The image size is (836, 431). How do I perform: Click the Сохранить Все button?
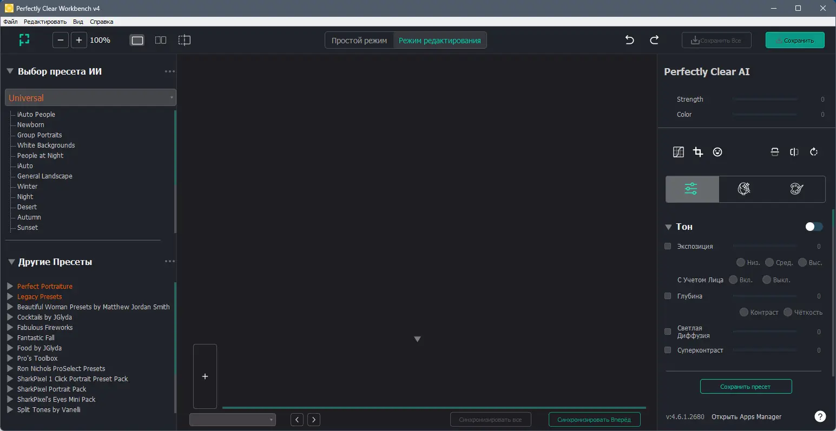pyautogui.click(x=716, y=41)
